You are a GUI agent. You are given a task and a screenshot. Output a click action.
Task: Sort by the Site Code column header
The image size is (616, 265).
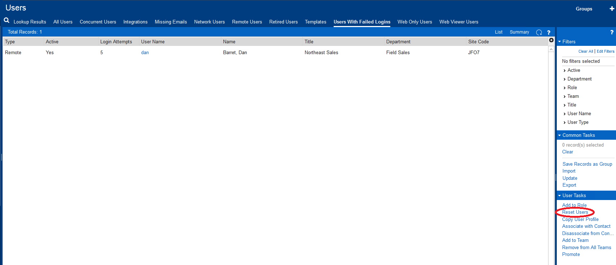point(478,42)
